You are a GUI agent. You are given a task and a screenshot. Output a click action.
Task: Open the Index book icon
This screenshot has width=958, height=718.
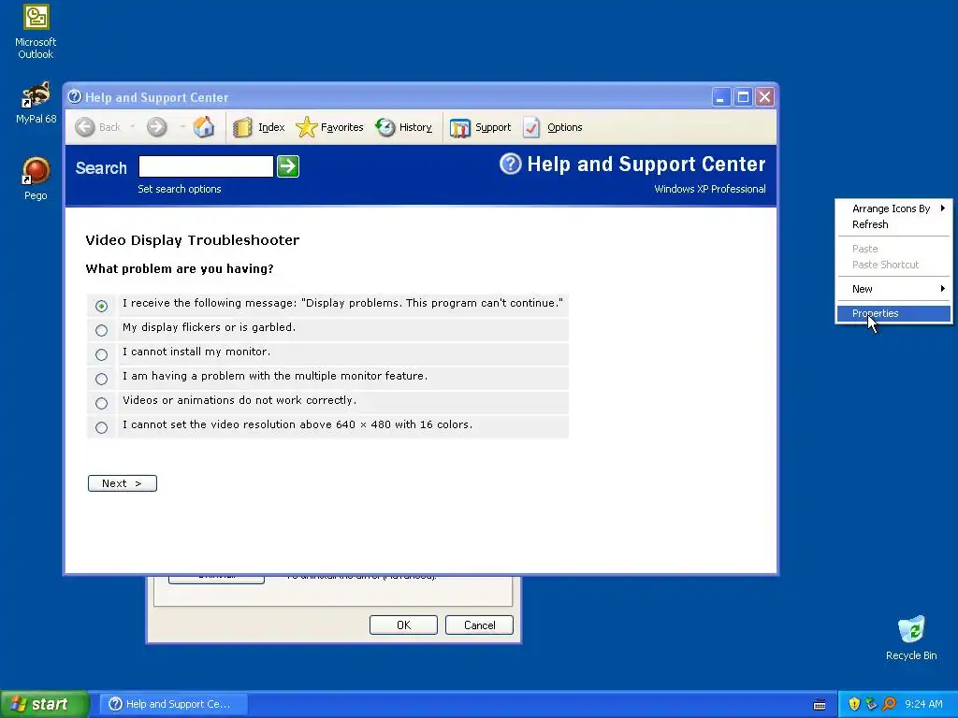click(x=242, y=127)
